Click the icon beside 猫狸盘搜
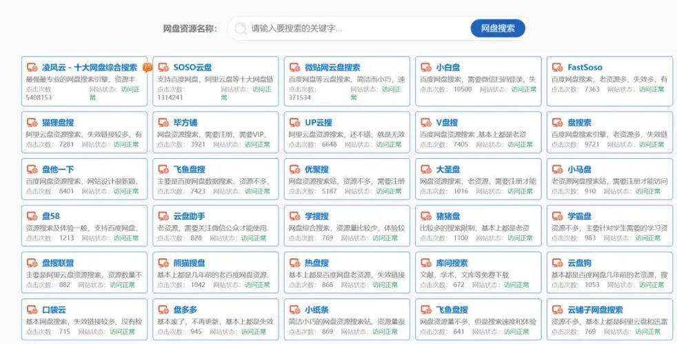The image size is (677, 344). 32,123
